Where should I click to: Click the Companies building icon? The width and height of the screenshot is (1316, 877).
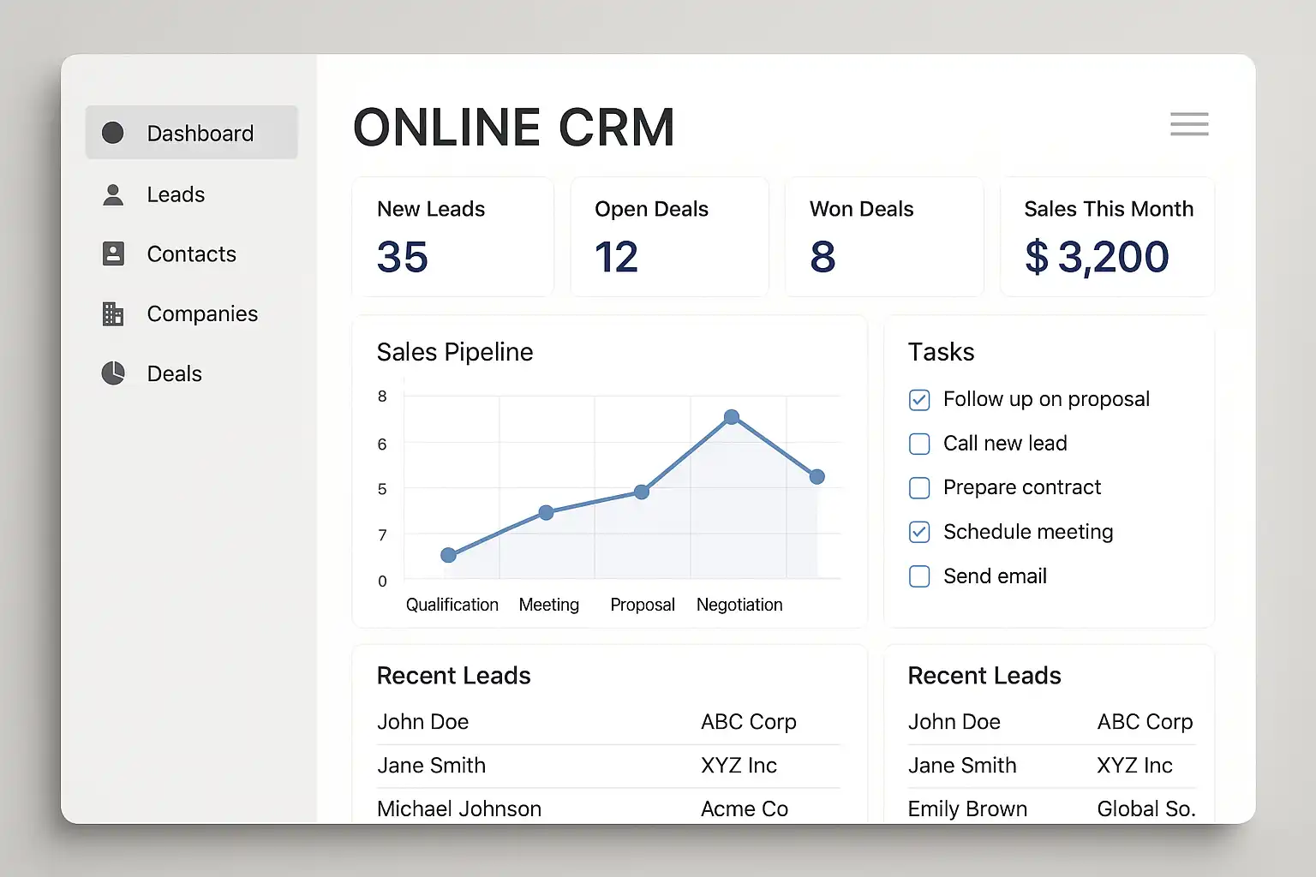113,314
